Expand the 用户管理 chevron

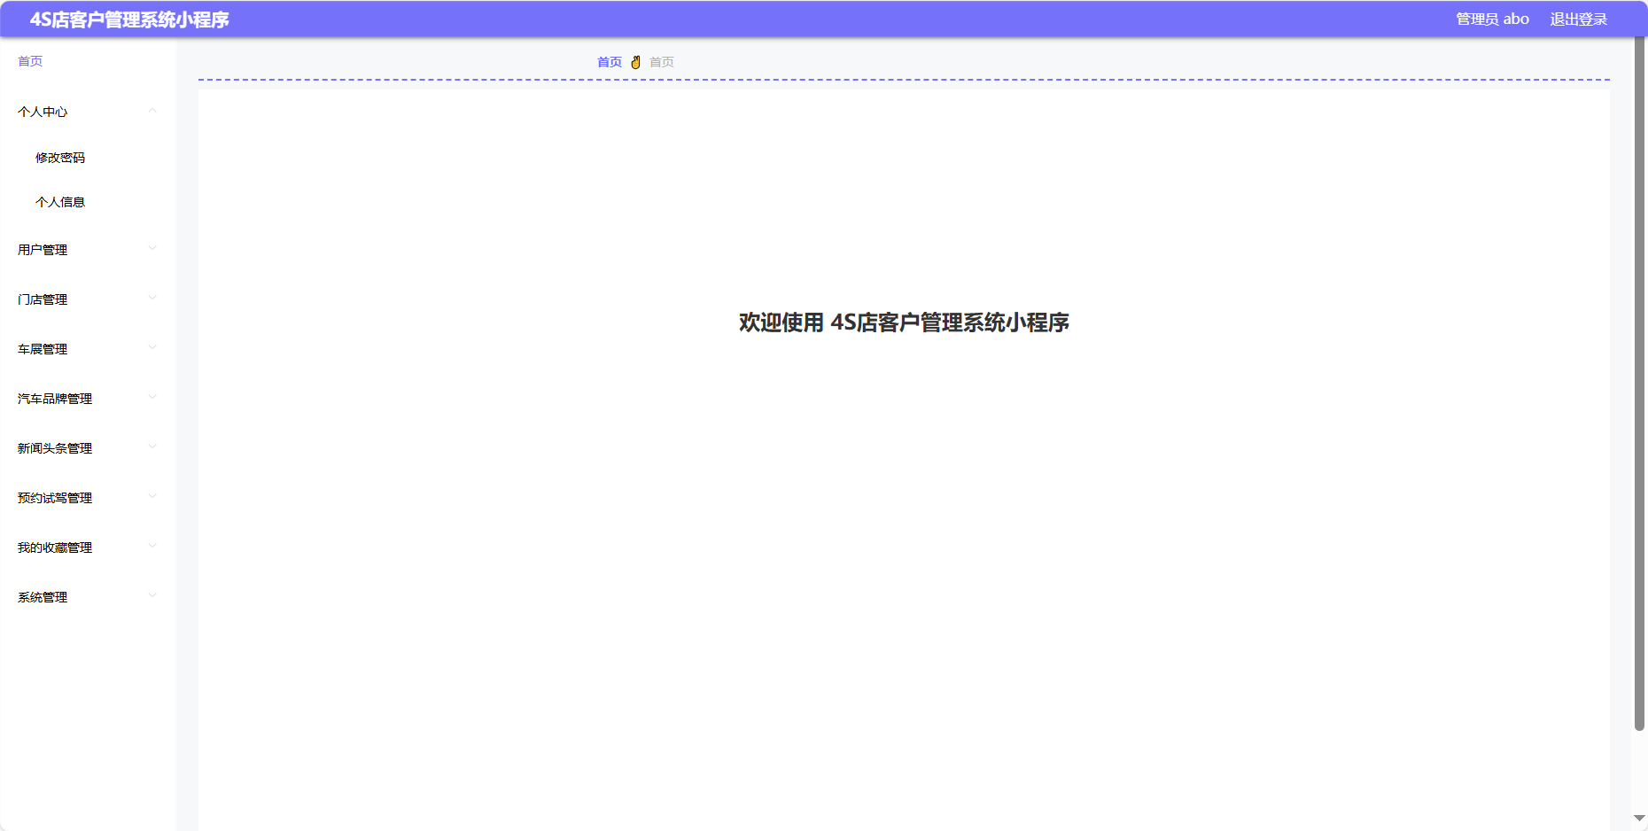point(152,248)
